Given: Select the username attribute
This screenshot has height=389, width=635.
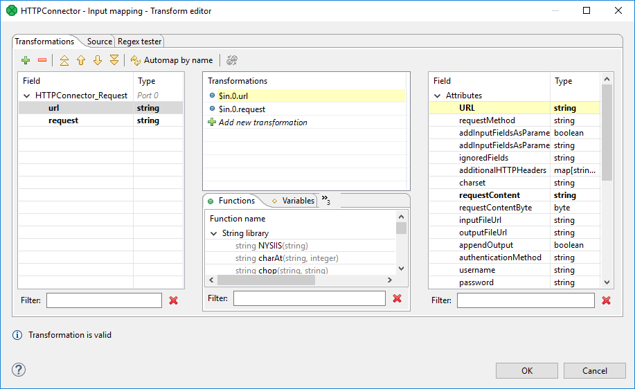Looking at the screenshot, I should (515, 270).
